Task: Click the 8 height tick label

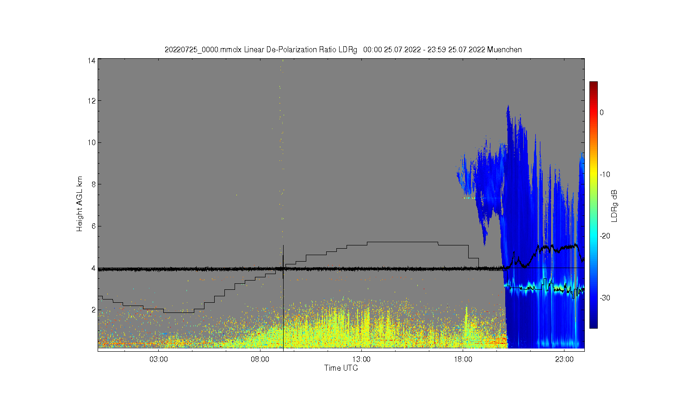Action: (x=93, y=184)
